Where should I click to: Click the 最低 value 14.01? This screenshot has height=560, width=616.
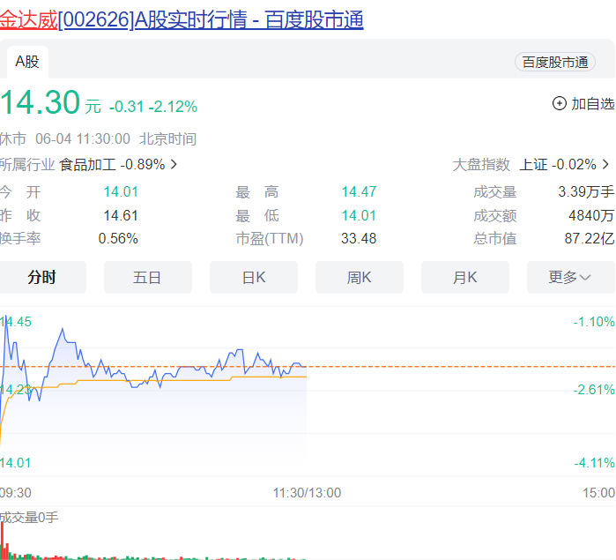(x=359, y=215)
